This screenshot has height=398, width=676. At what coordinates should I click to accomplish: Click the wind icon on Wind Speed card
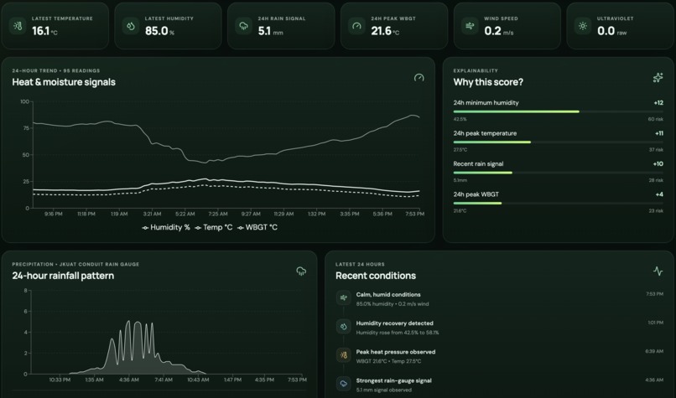[x=470, y=26]
